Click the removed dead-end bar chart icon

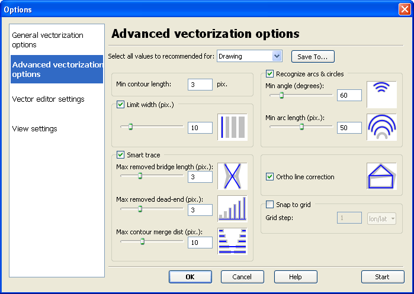point(232,208)
